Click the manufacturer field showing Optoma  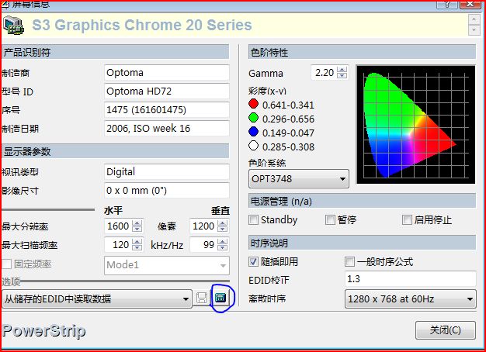(x=167, y=73)
